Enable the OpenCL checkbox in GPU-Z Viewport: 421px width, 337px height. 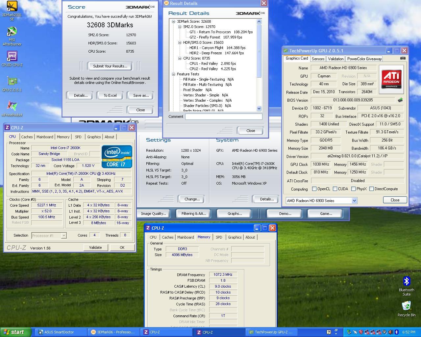coord(314,189)
